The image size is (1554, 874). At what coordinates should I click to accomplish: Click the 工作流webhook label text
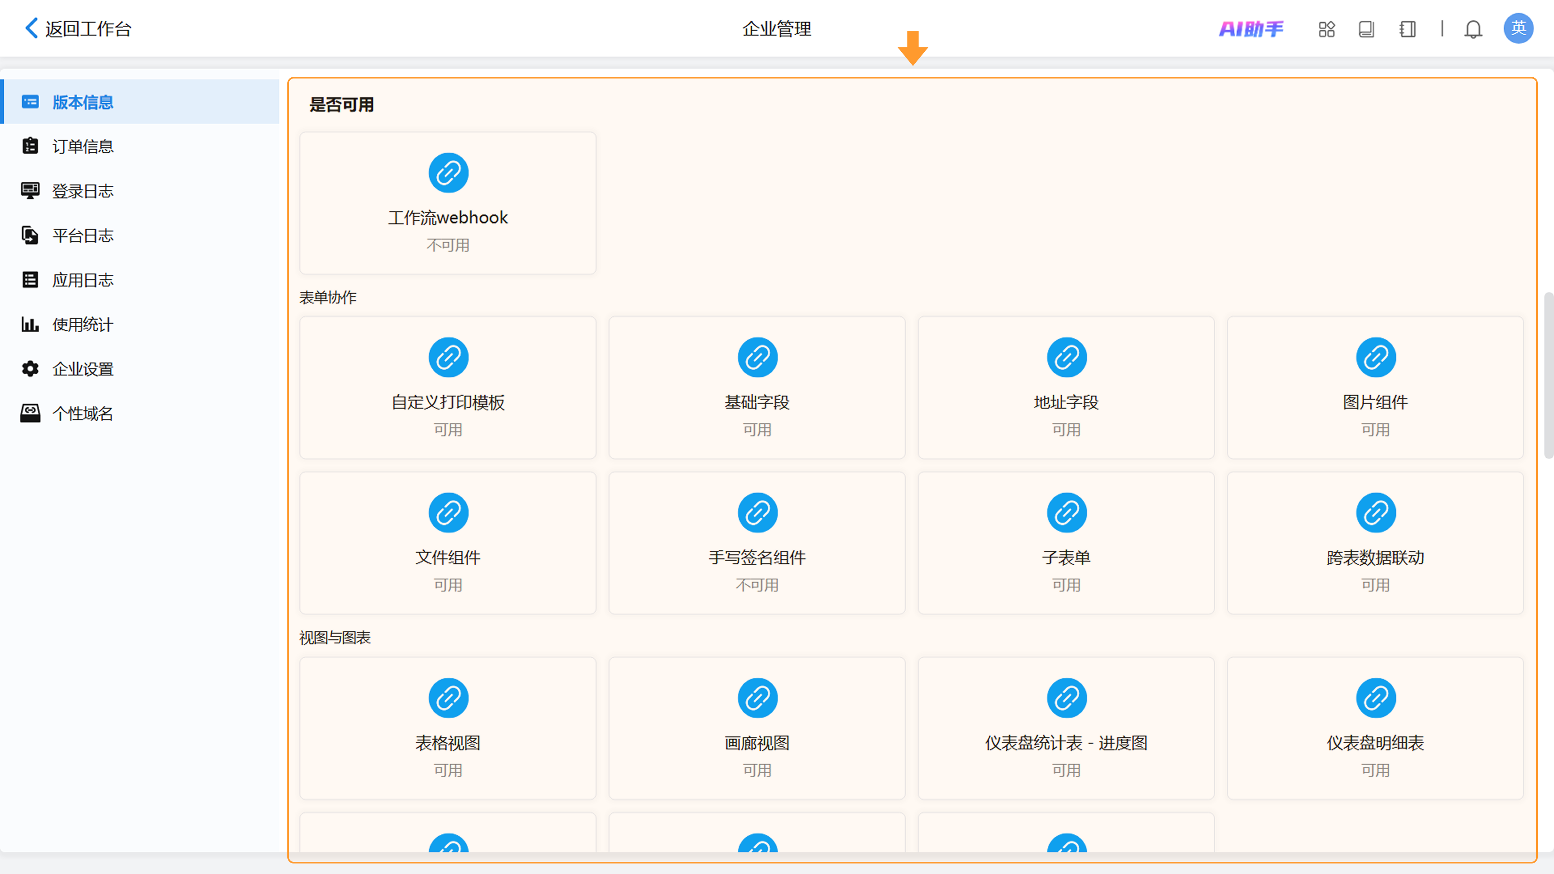click(448, 218)
